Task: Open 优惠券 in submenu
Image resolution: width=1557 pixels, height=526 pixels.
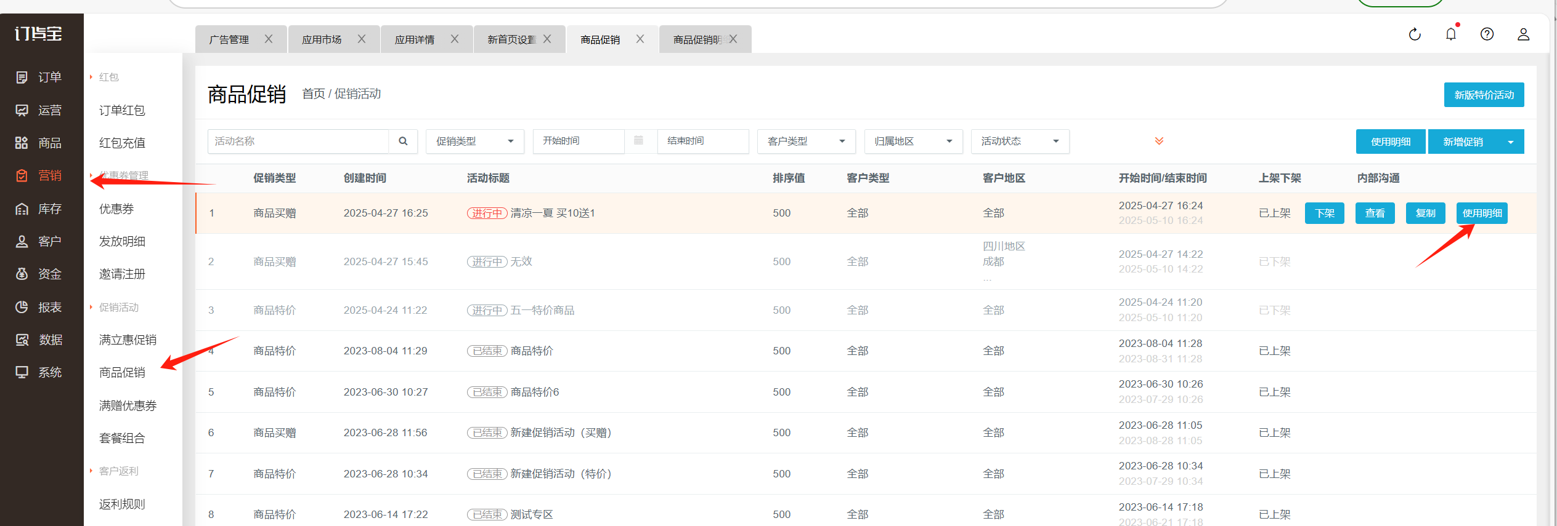Action: 116,209
